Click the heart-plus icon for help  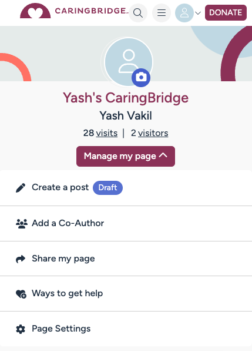click(21, 294)
